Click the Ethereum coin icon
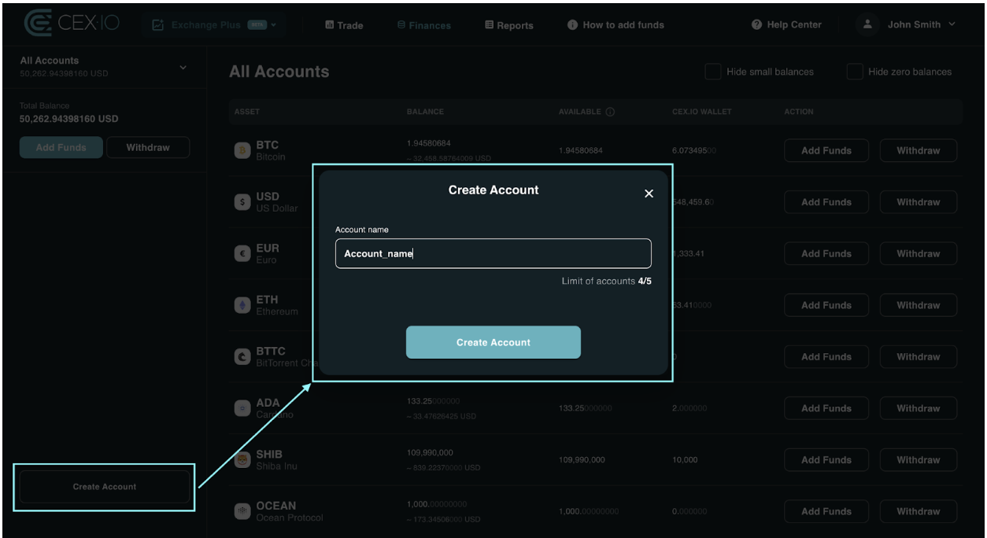 [242, 305]
